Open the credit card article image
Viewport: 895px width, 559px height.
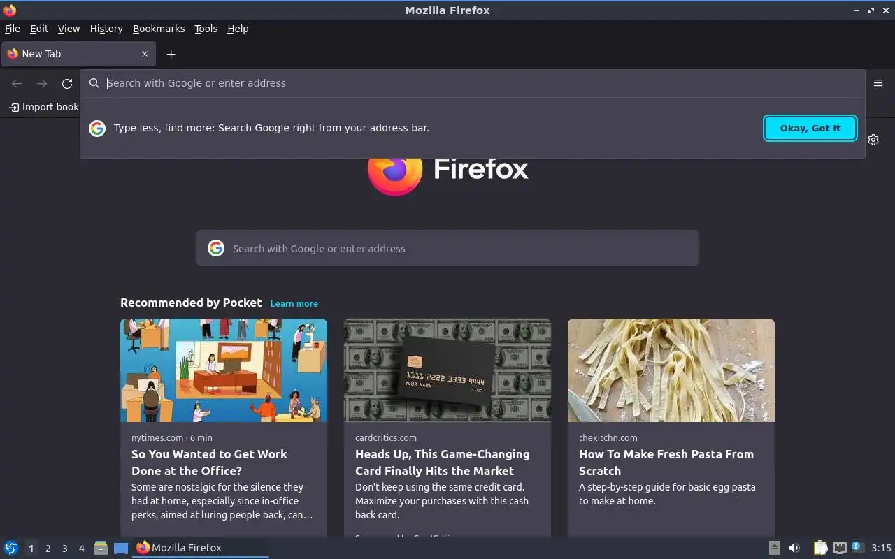[x=447, y=370]
